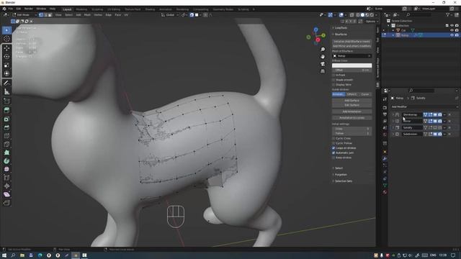Activate the Rotate tool
461x259 pixels.
(6, 57)
